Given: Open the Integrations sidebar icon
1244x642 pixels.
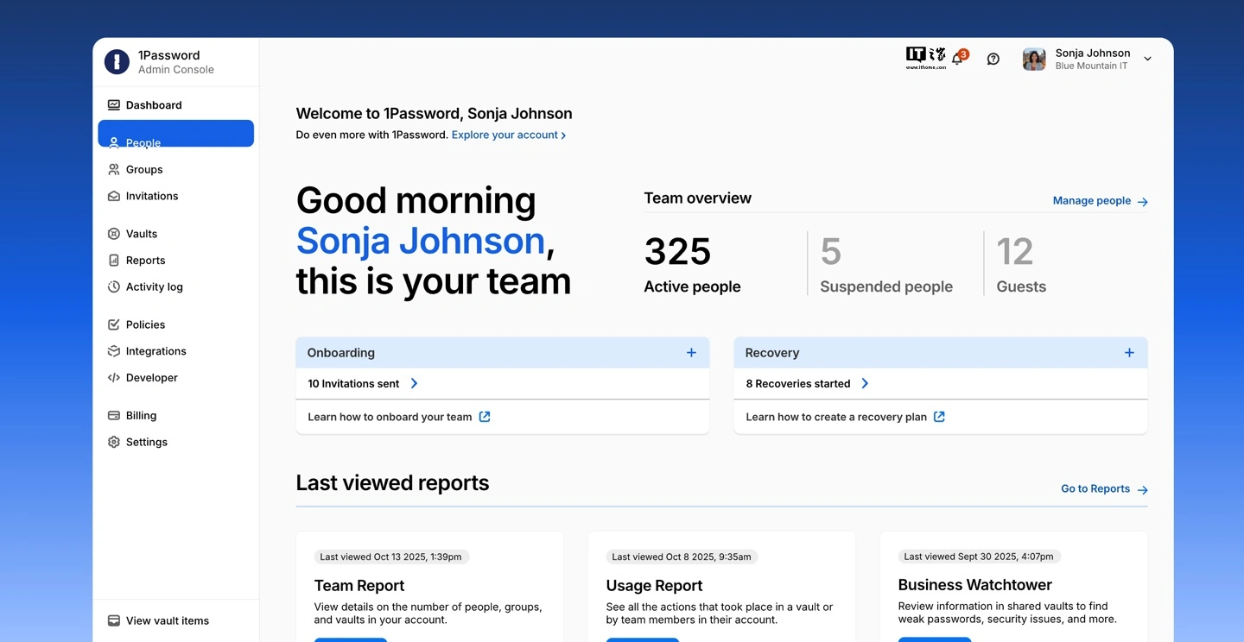Looking at the screenshot, I should (x=113, y=351).
